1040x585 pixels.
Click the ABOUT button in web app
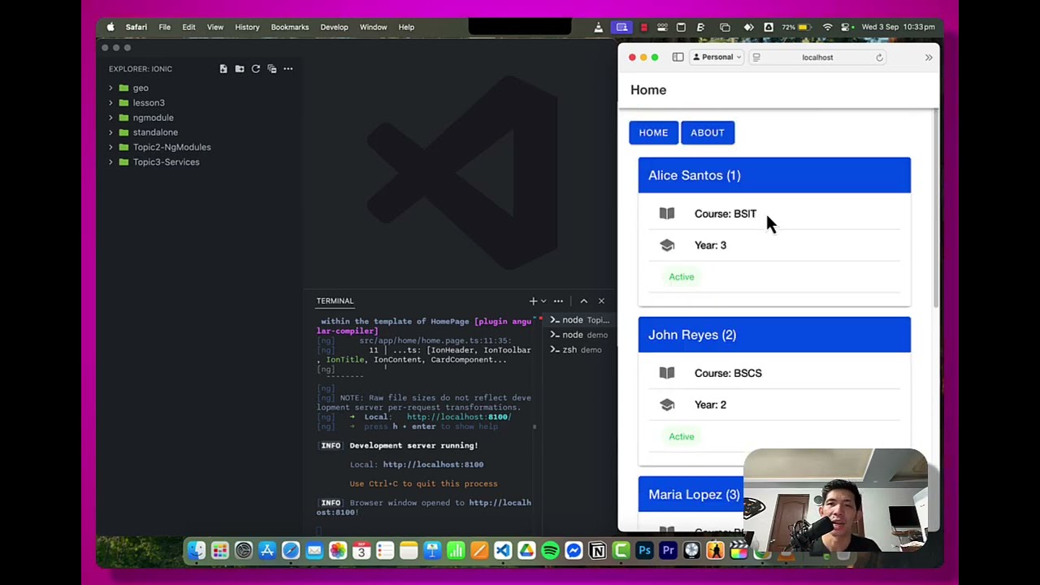click(708, 132)
